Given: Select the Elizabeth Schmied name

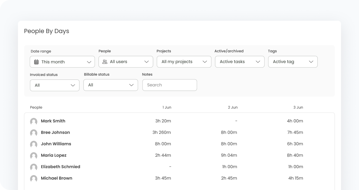Looking at the screenshot, I should click(61, 167).
